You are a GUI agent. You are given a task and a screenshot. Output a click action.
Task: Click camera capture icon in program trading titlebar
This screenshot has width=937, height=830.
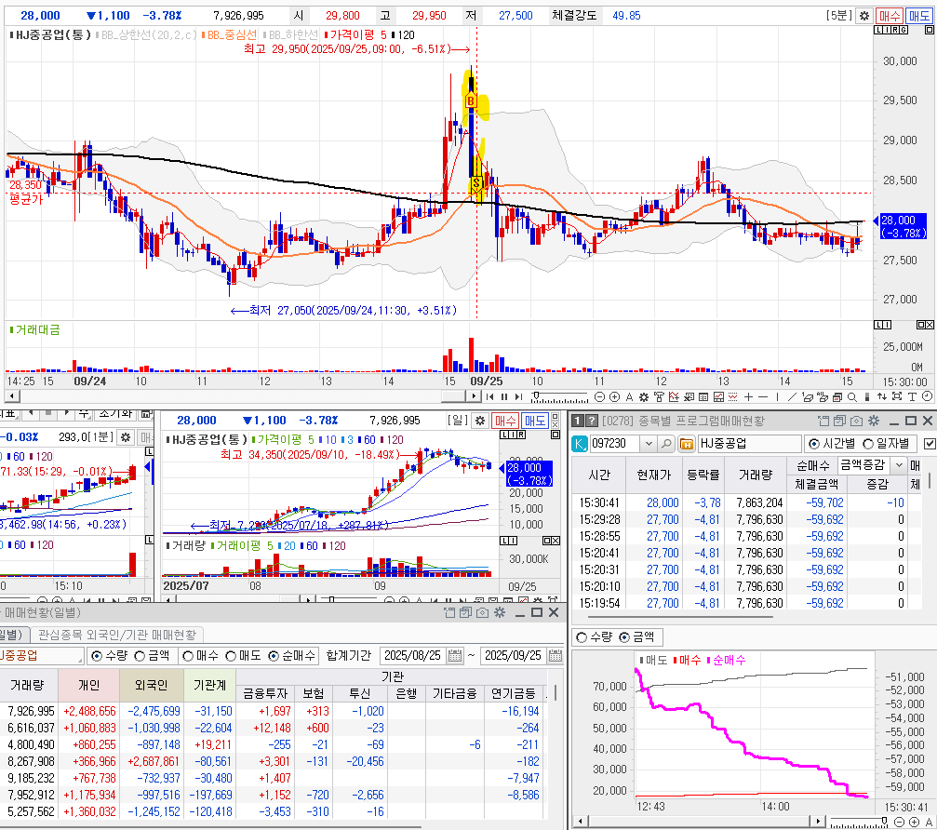[856, 421]
